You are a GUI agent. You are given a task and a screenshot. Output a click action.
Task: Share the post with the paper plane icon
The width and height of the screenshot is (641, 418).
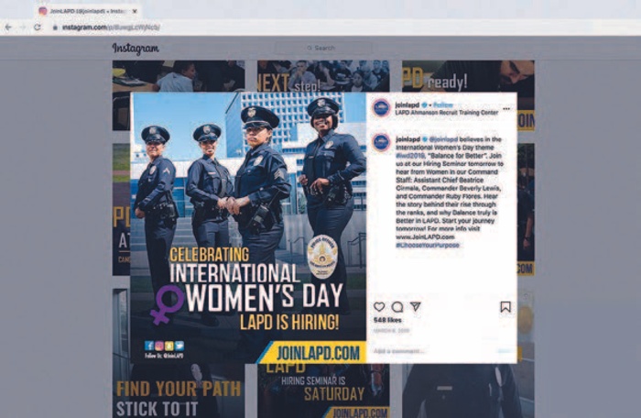coord(416,306)
